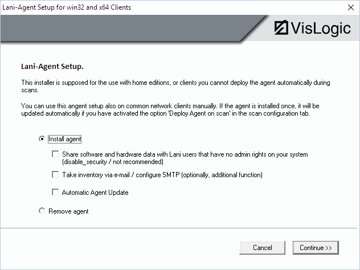Enable the Share software and hardware data checkbox

tap(55, 154)
